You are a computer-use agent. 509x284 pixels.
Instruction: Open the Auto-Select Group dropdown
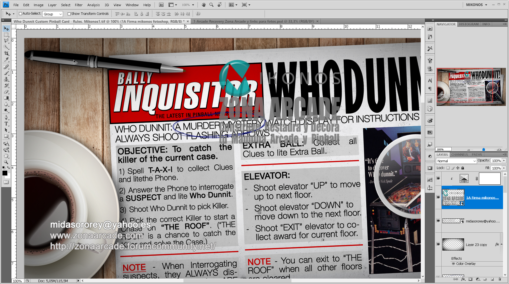point(53,14)
